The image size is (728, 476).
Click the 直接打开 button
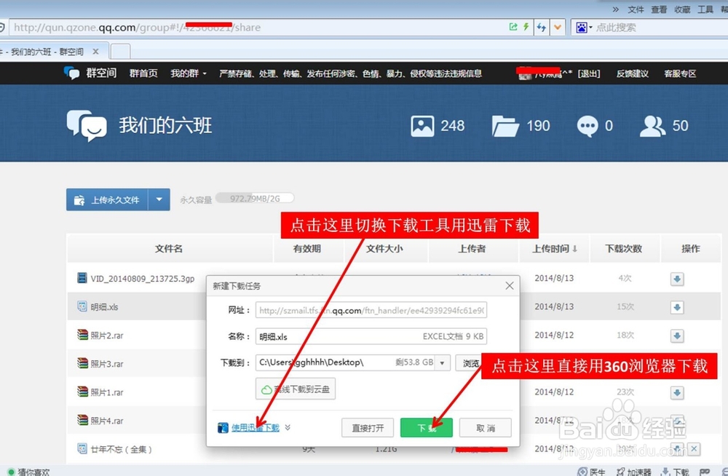pyautogui.click(x=367, y=428)
